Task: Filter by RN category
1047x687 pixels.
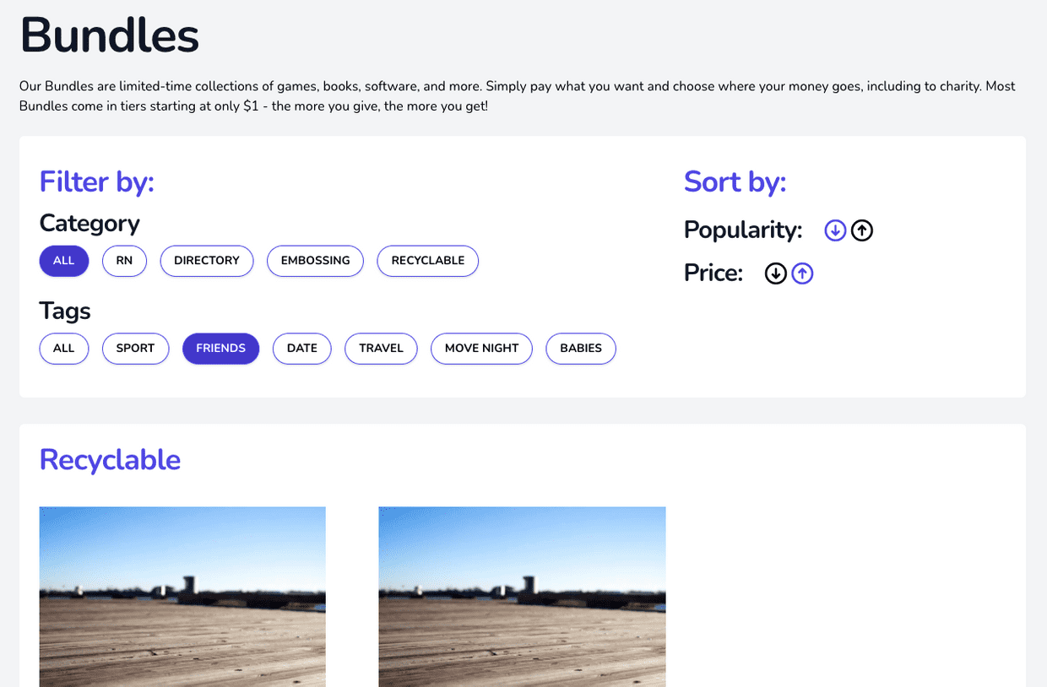Action: click(125, 261)
